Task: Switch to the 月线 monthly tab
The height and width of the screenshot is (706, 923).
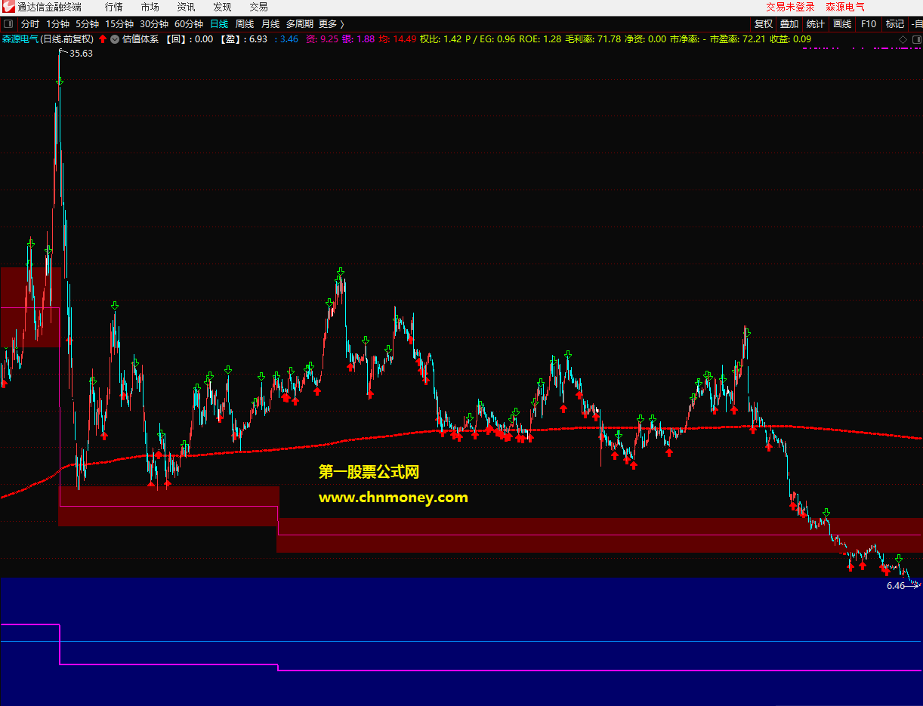Action: coord(270,24)
